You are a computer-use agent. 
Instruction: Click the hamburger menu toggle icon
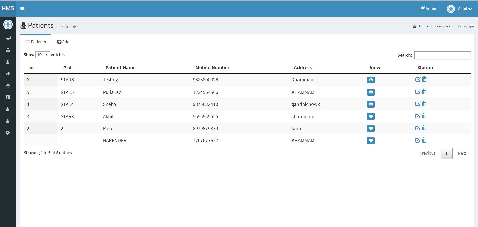[22, 9]
